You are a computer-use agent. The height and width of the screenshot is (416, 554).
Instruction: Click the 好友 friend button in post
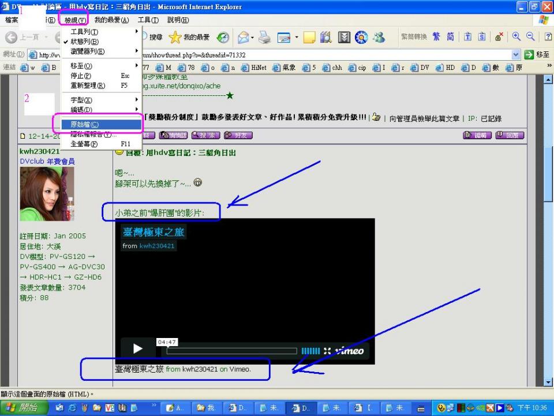(x=238, y=135)
